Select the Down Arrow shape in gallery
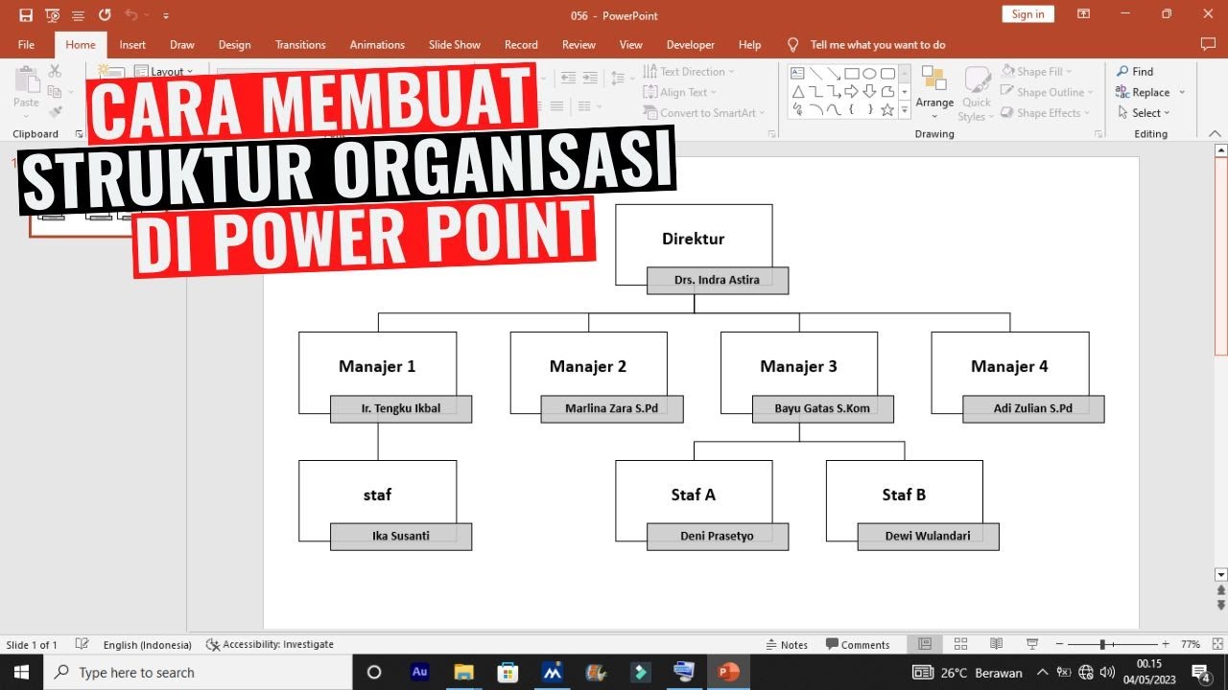 (x=870, y=92)
